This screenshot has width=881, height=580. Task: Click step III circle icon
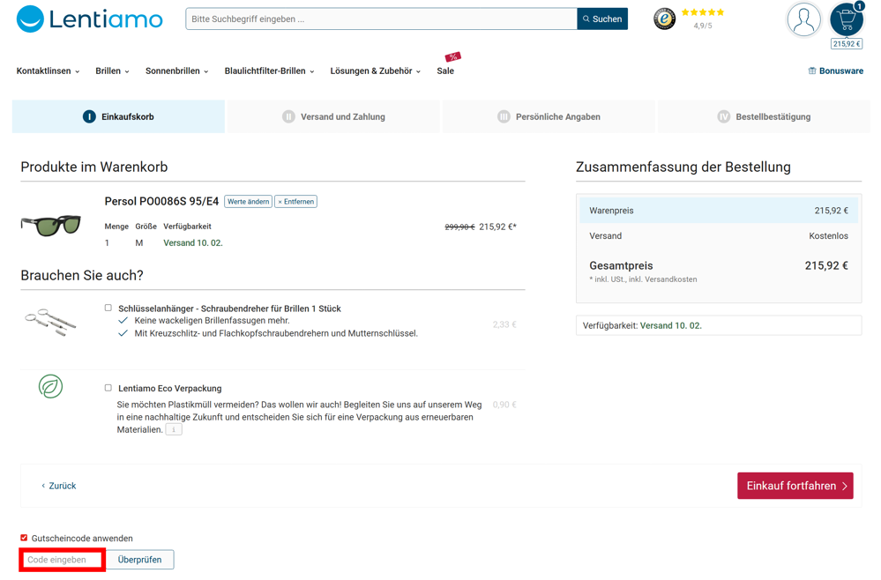click(x=504, y=116)
